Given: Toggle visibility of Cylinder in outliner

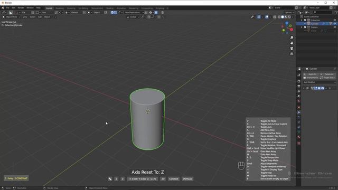Looking at the screenshot, I should tap(335, 24).
